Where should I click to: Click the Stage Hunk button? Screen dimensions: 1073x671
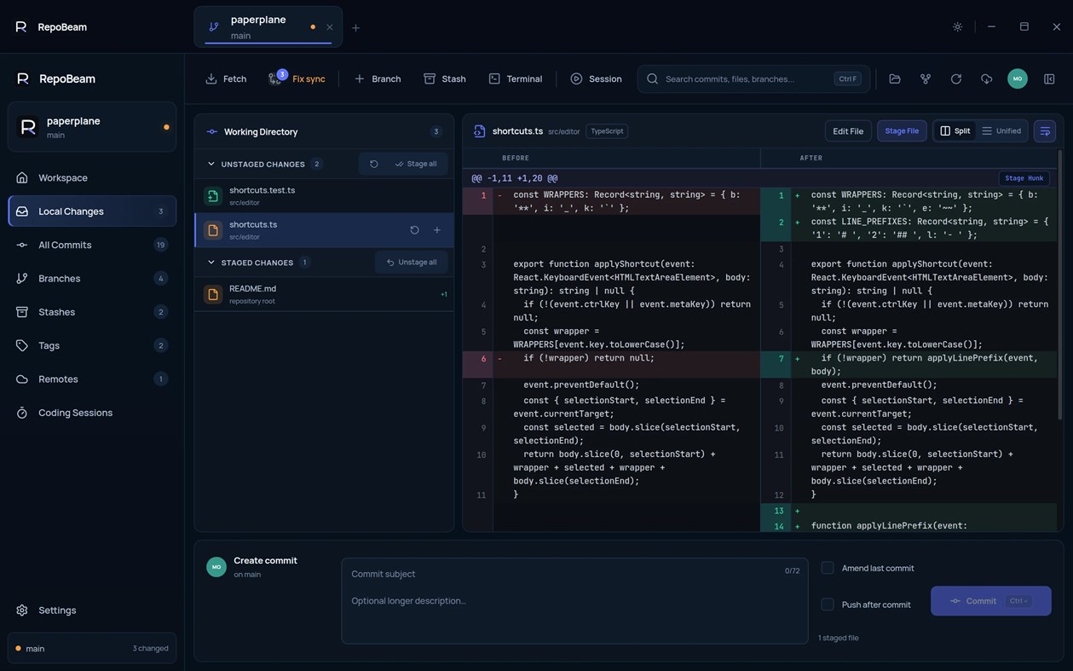(x=1024, y=178)
